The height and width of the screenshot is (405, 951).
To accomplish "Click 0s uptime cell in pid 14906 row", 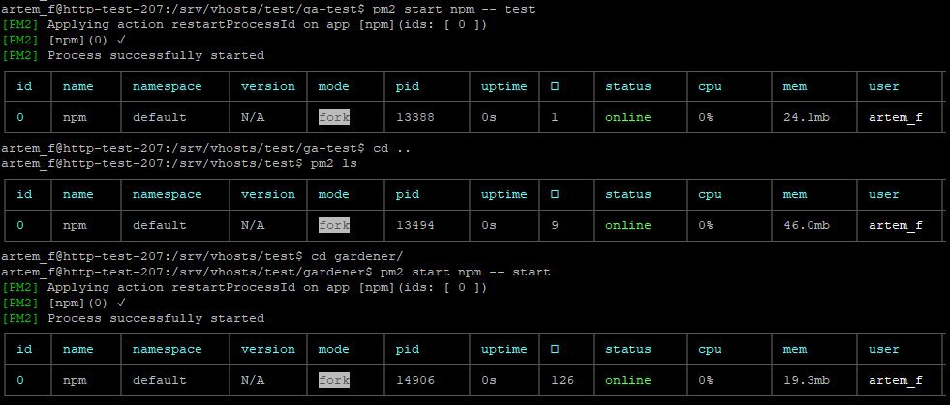I will 489,380.
